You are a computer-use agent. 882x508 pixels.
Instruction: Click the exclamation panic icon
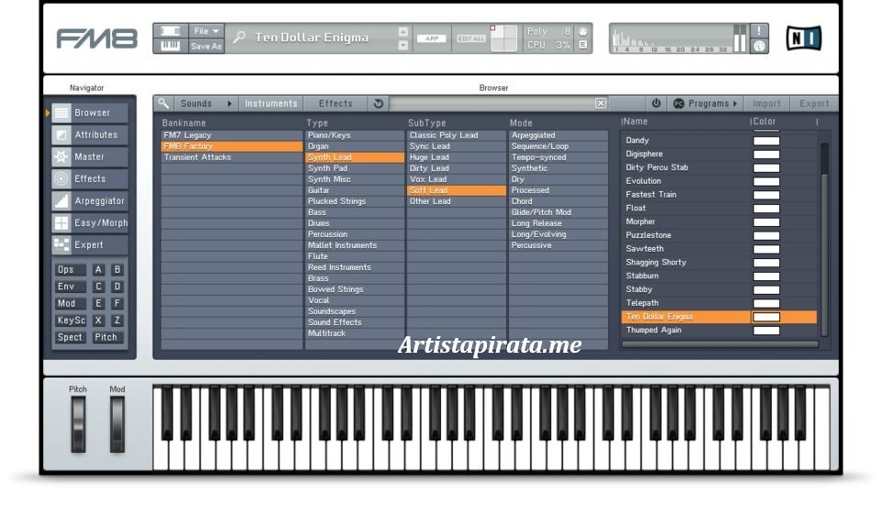pos(759,30)
